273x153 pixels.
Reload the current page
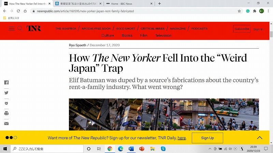pos(18,11)
